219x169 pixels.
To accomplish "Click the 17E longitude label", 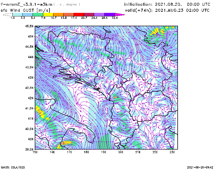I will 70,152.
